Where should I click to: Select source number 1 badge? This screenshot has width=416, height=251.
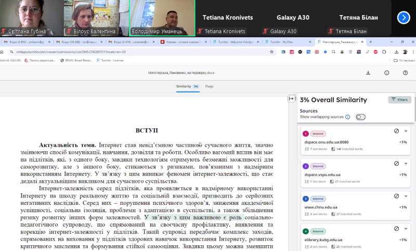click(306, 134)
